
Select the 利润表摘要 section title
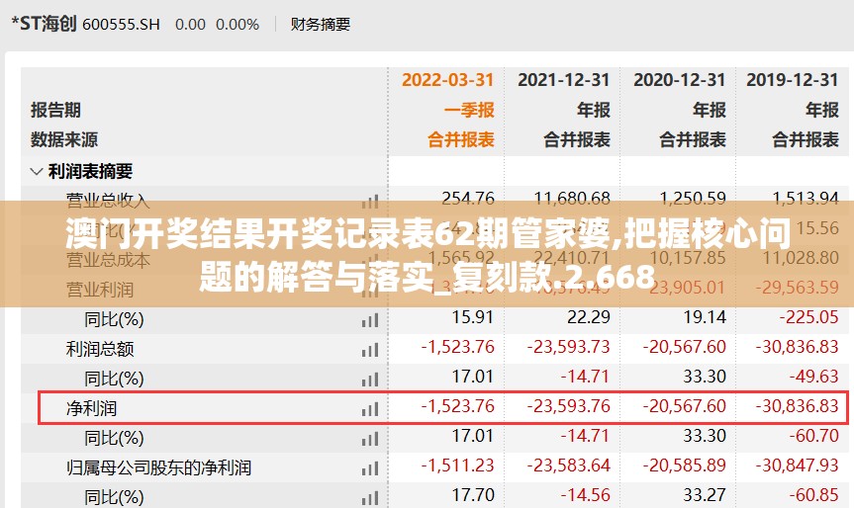point(90,172)
